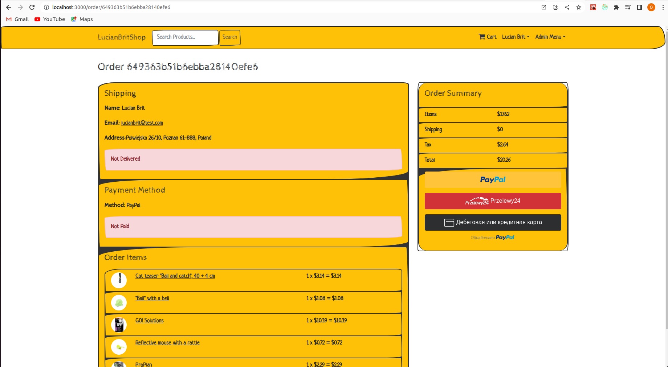Image resolution: width=668 pixels, height=367 pixels.
Task: Open the YouTube bookmark
Action: pos(50,19)
